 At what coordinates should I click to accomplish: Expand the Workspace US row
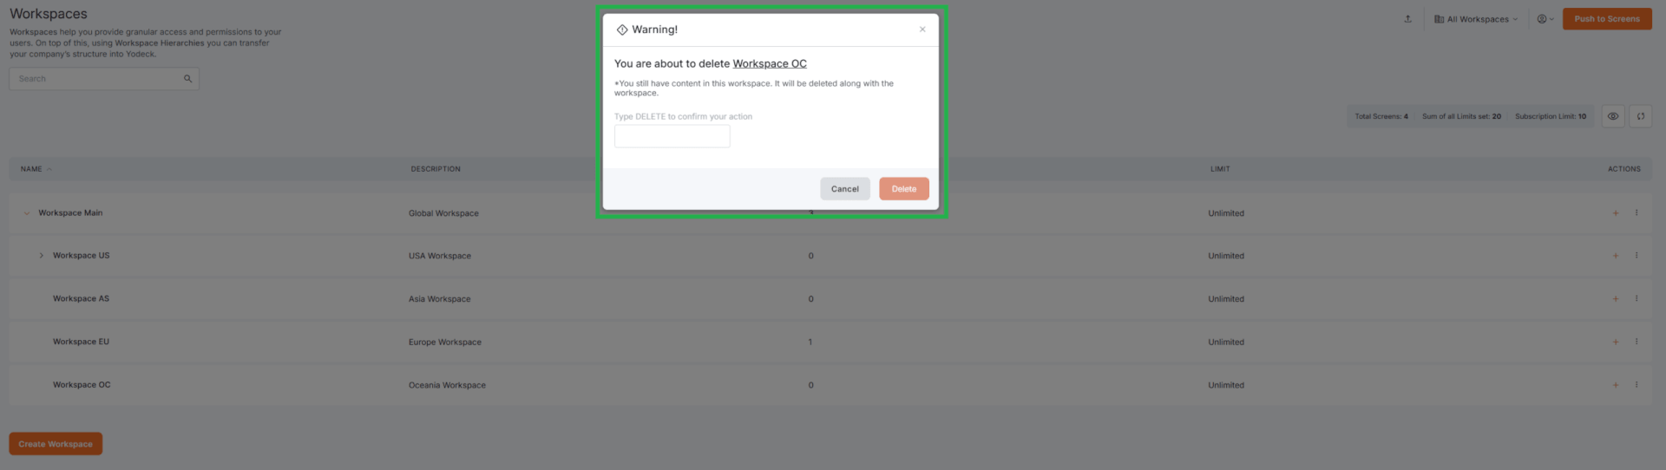(x=41, y=256)
